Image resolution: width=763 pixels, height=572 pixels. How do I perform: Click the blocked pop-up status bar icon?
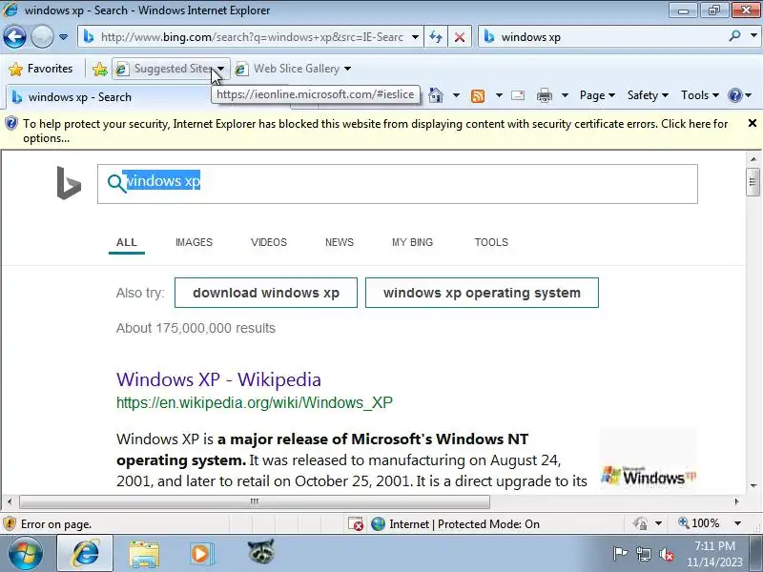point(356,523)
